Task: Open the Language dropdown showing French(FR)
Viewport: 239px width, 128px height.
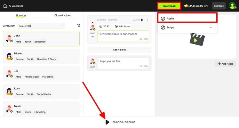Action: pyautogui.click(x=41, y=26)
